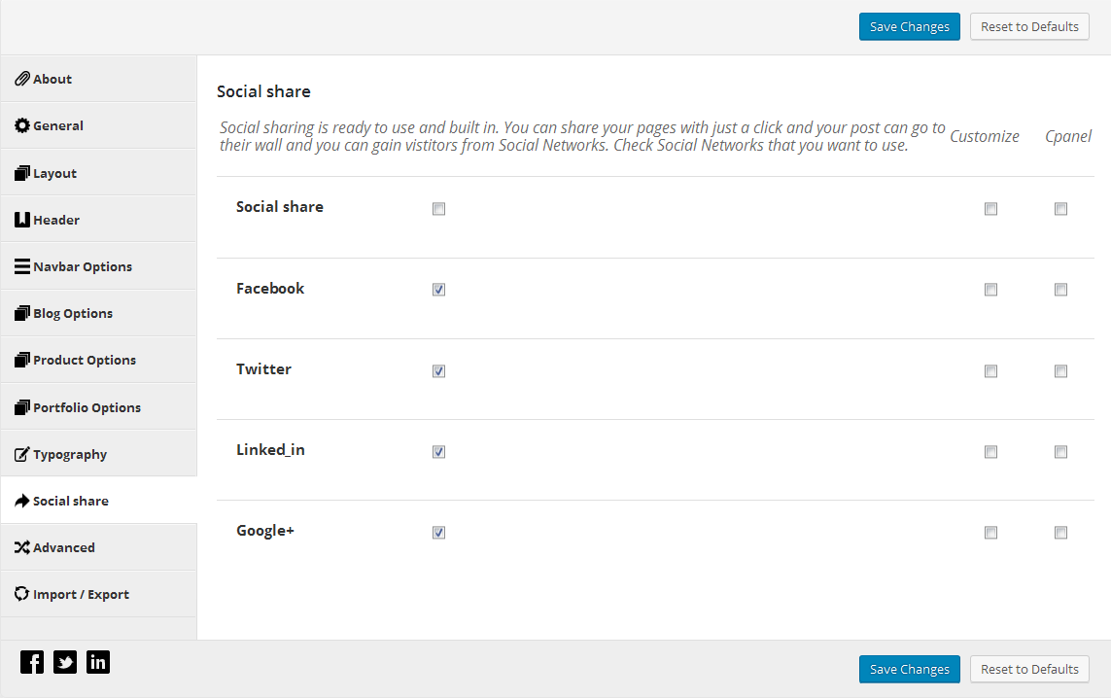Click the stacked pages icon beside Layout
This screenshot has width=1111, height=698.
click(22, 173)
